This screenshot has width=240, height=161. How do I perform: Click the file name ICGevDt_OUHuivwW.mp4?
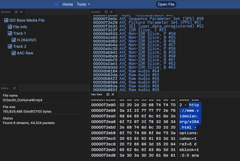pos(23,100)
